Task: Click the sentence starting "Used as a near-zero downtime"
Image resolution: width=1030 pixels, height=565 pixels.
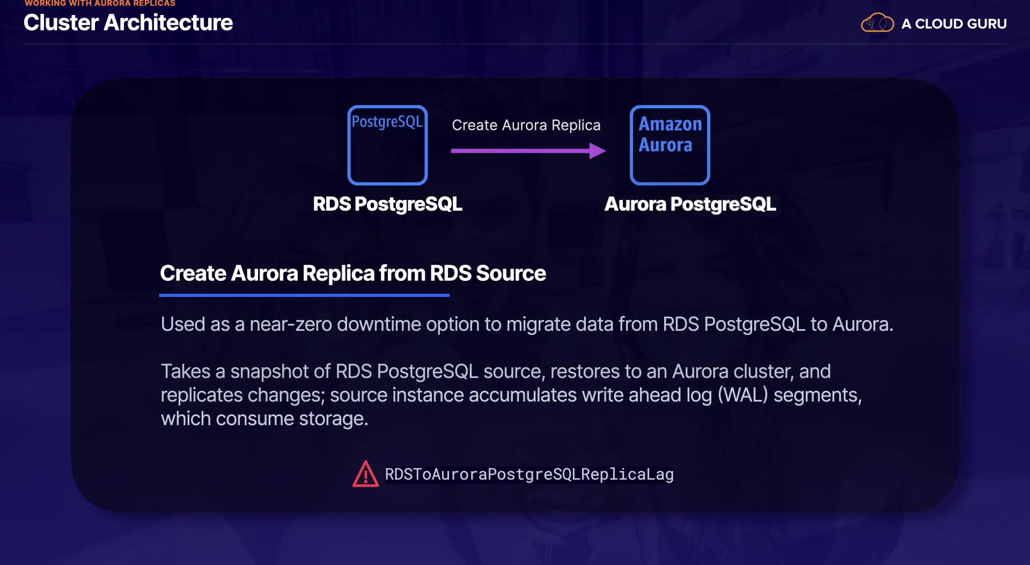Action: 527,324
